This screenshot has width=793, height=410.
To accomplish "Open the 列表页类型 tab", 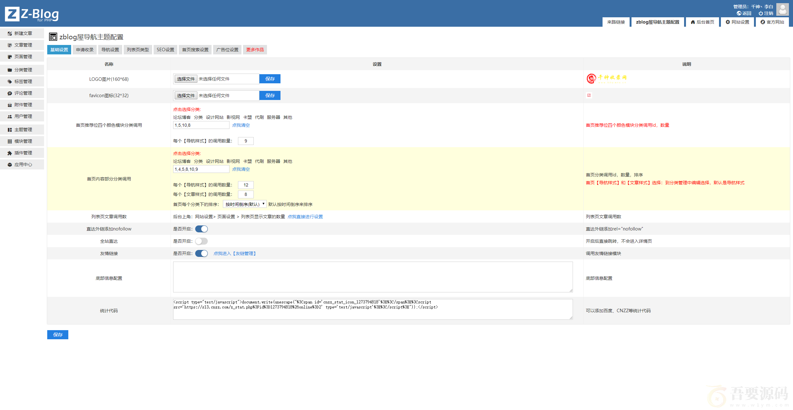I will click(138, 50).
